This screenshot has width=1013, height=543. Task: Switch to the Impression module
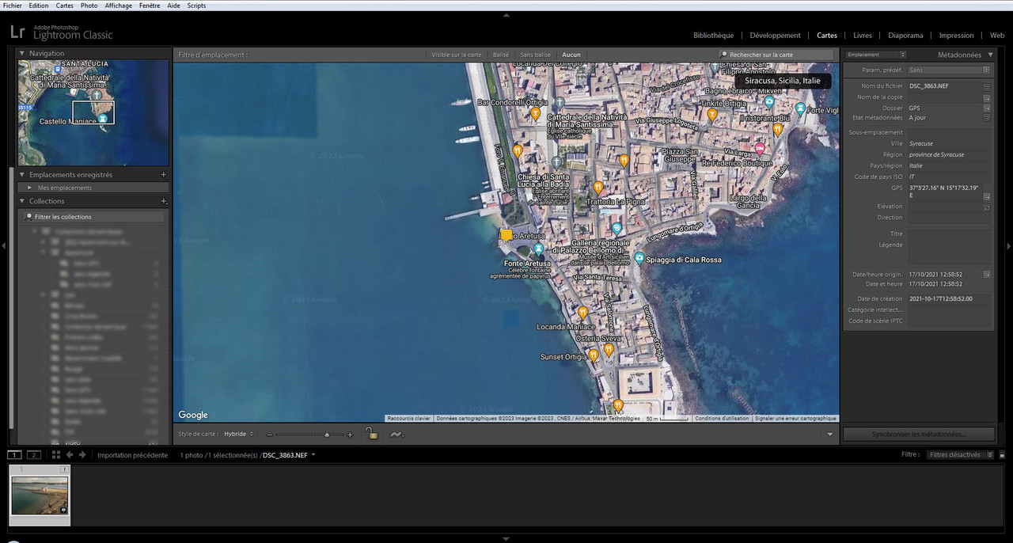coord(956,36)
